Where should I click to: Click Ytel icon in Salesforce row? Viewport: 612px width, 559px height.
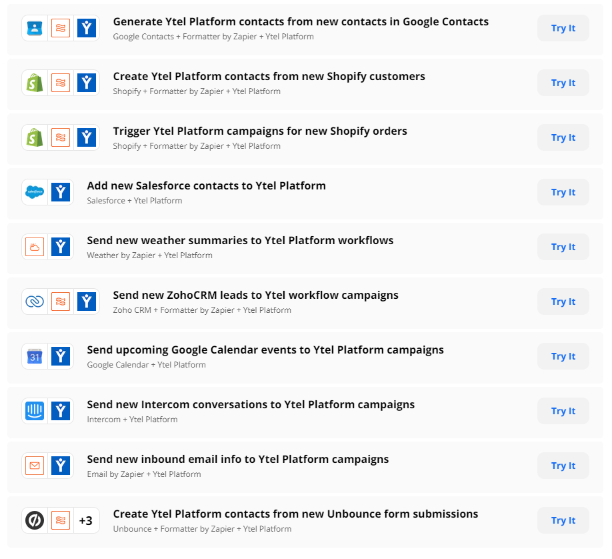(x=61, y=192)
